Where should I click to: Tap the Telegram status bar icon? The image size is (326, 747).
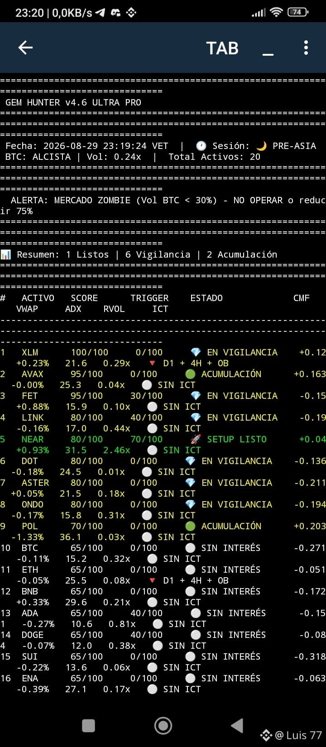tap(101, 13)
